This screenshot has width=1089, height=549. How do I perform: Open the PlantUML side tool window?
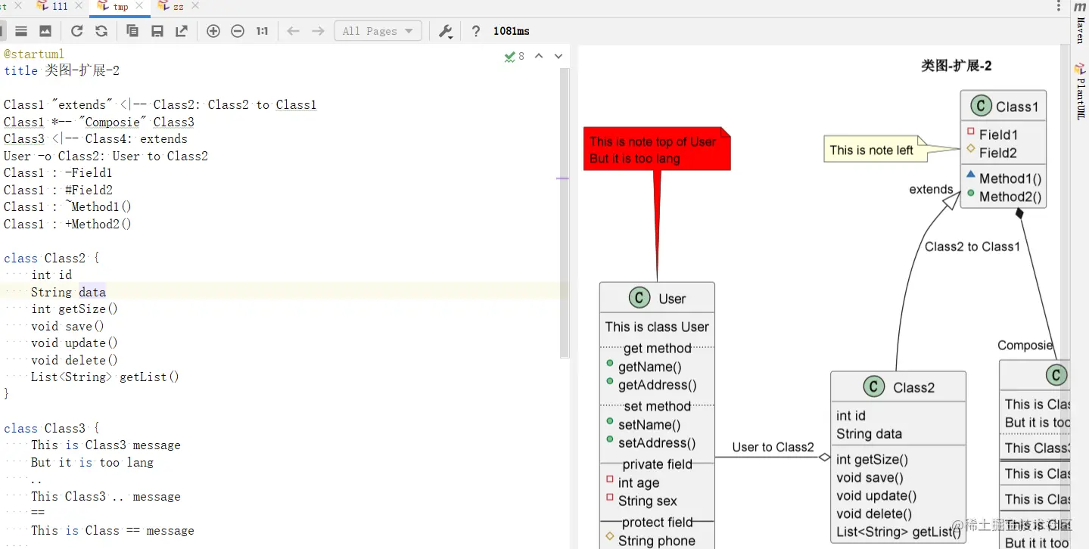[x=1080, y=91]
